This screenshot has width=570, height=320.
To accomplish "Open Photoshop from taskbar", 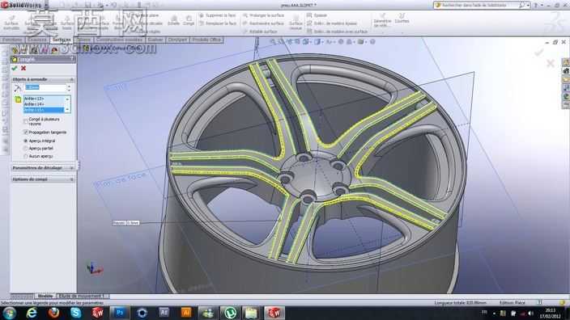I will [120, 313].
